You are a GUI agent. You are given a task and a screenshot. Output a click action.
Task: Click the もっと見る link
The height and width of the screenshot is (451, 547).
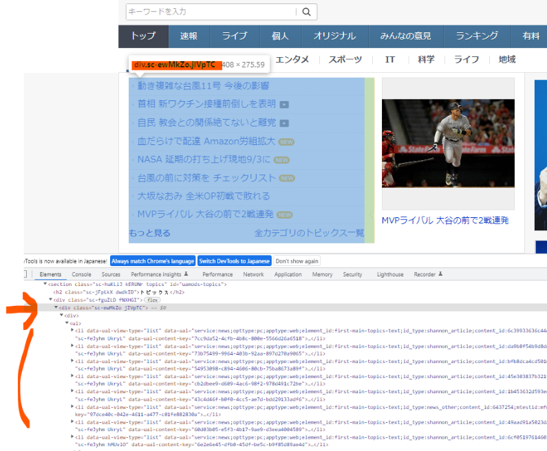[x=150, y=233]
